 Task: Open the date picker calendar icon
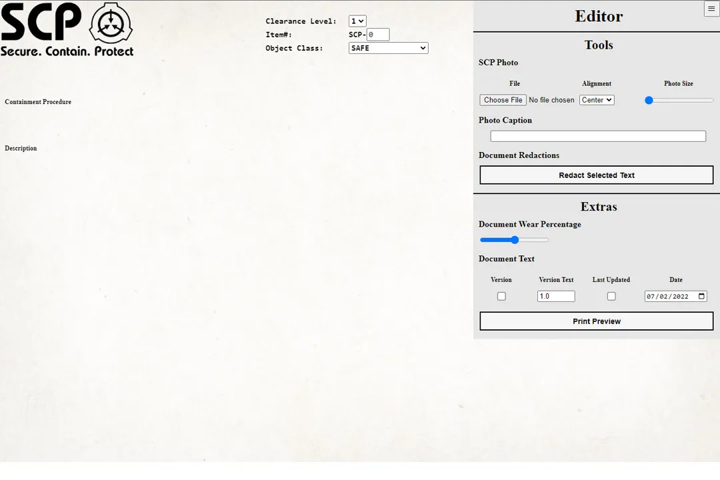pos(701,297)
